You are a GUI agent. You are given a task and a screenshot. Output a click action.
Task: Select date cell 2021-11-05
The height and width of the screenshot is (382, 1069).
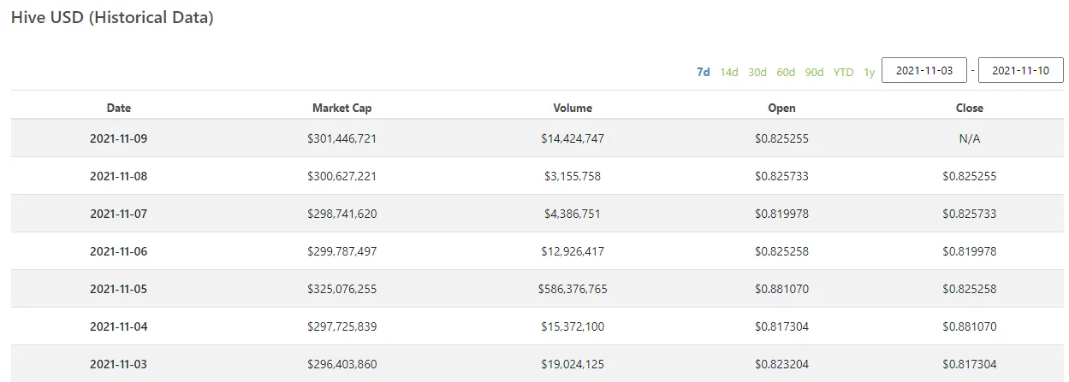(x=119, y=289)
